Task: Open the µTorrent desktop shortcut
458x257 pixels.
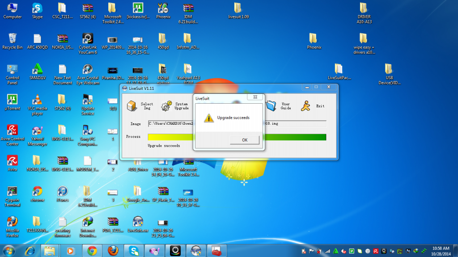Action: (x=12, y=102)
